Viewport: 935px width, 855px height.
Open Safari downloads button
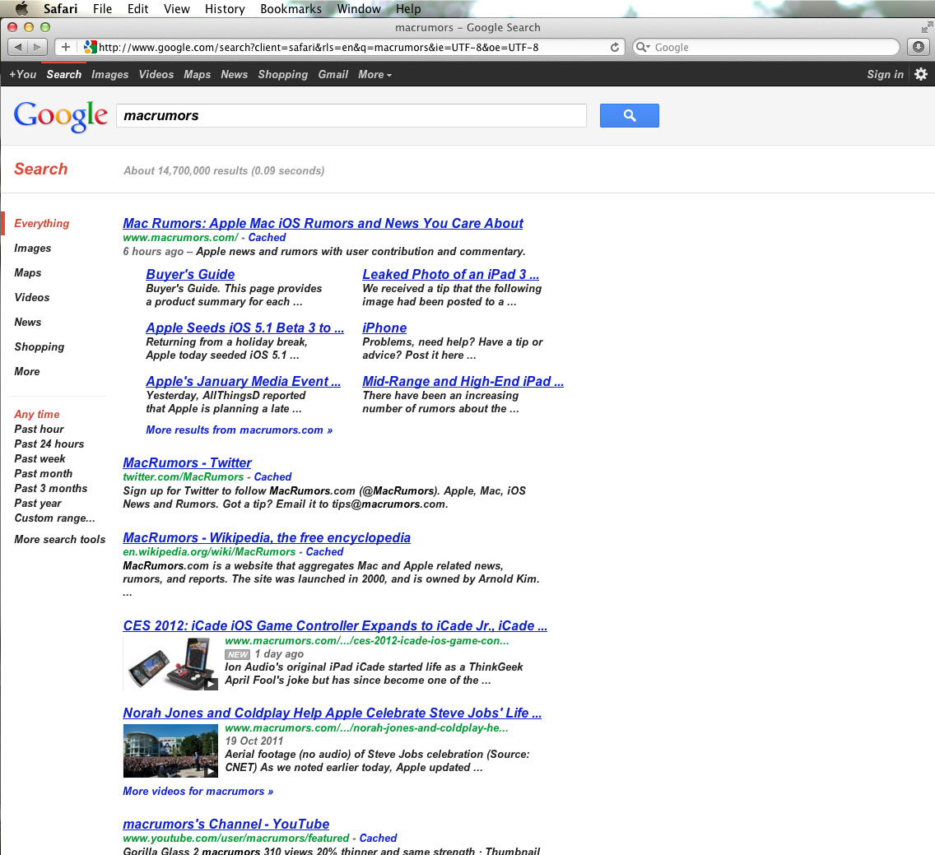tap(919, 47)
